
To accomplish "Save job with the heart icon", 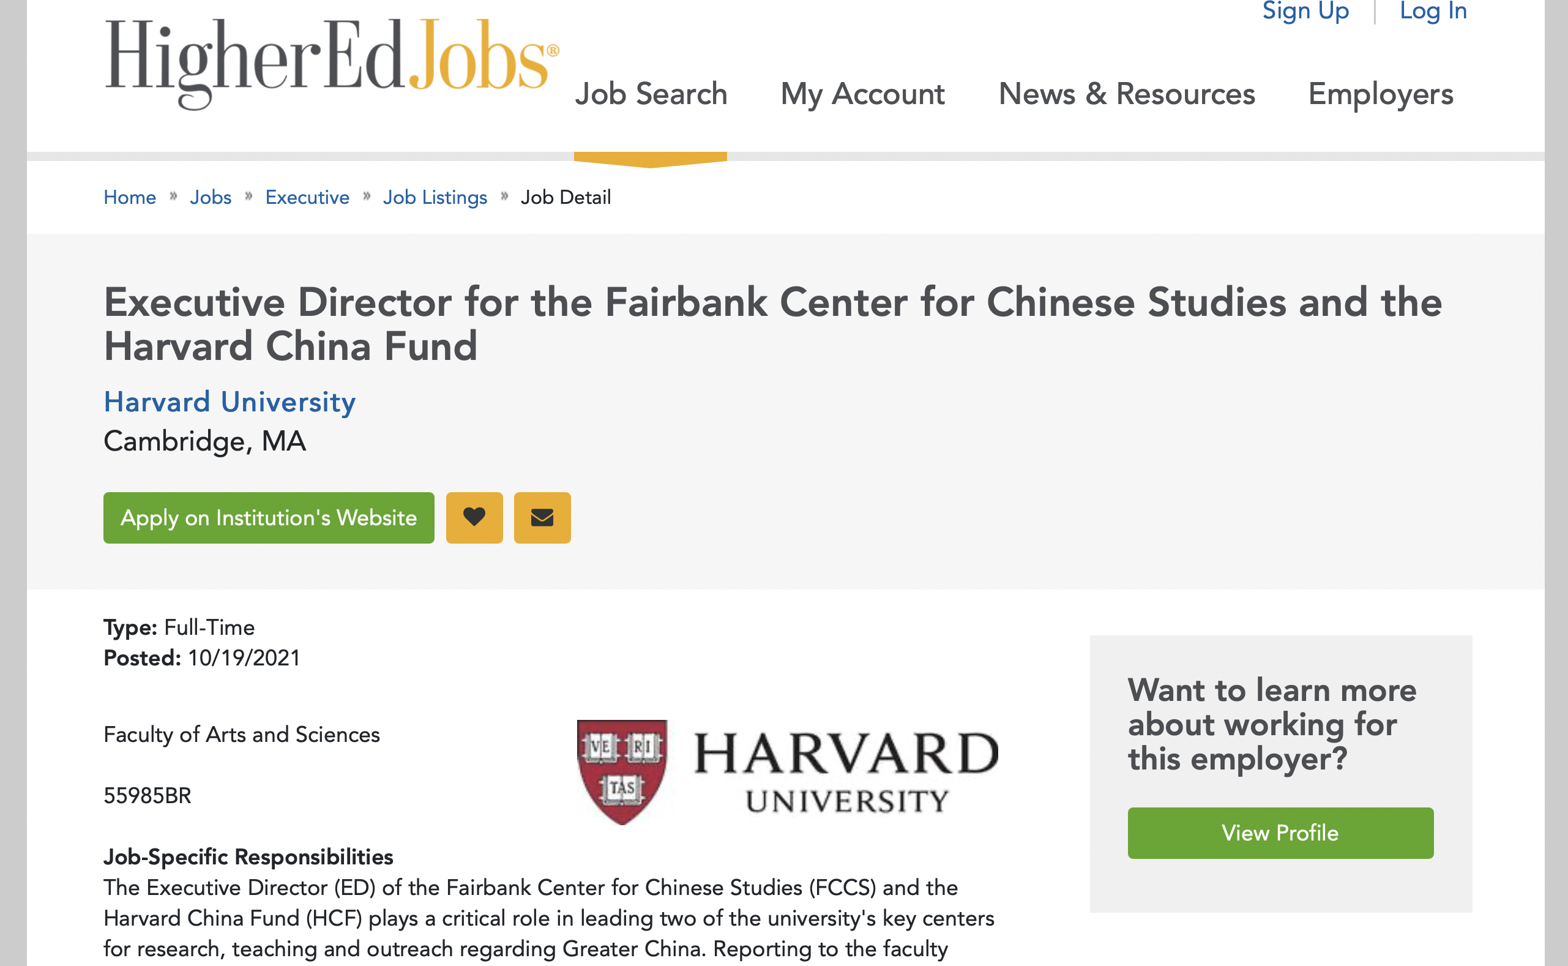I will tap(474, 517).
